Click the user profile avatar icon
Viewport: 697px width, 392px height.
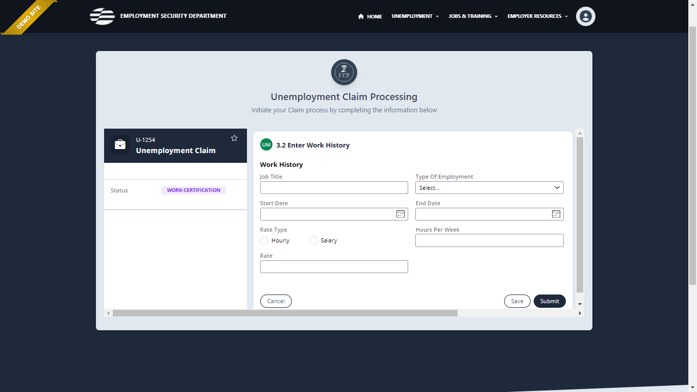click(x=585, y=16)
